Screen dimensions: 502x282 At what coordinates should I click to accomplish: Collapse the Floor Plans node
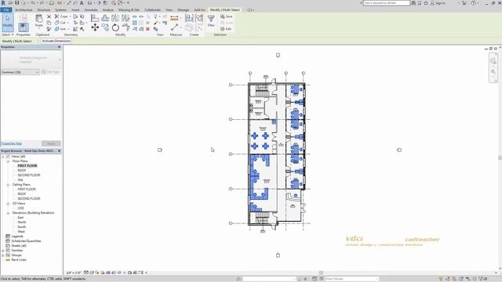click(x=8, y=161)
